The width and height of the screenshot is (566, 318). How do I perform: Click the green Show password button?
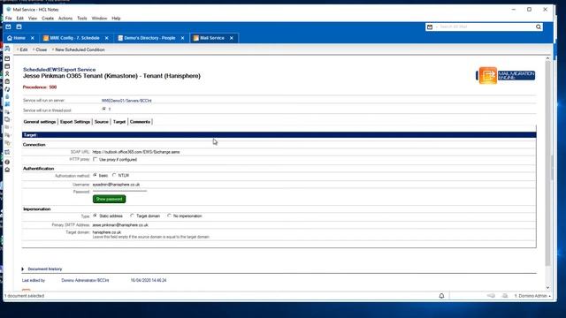point(109,199)
